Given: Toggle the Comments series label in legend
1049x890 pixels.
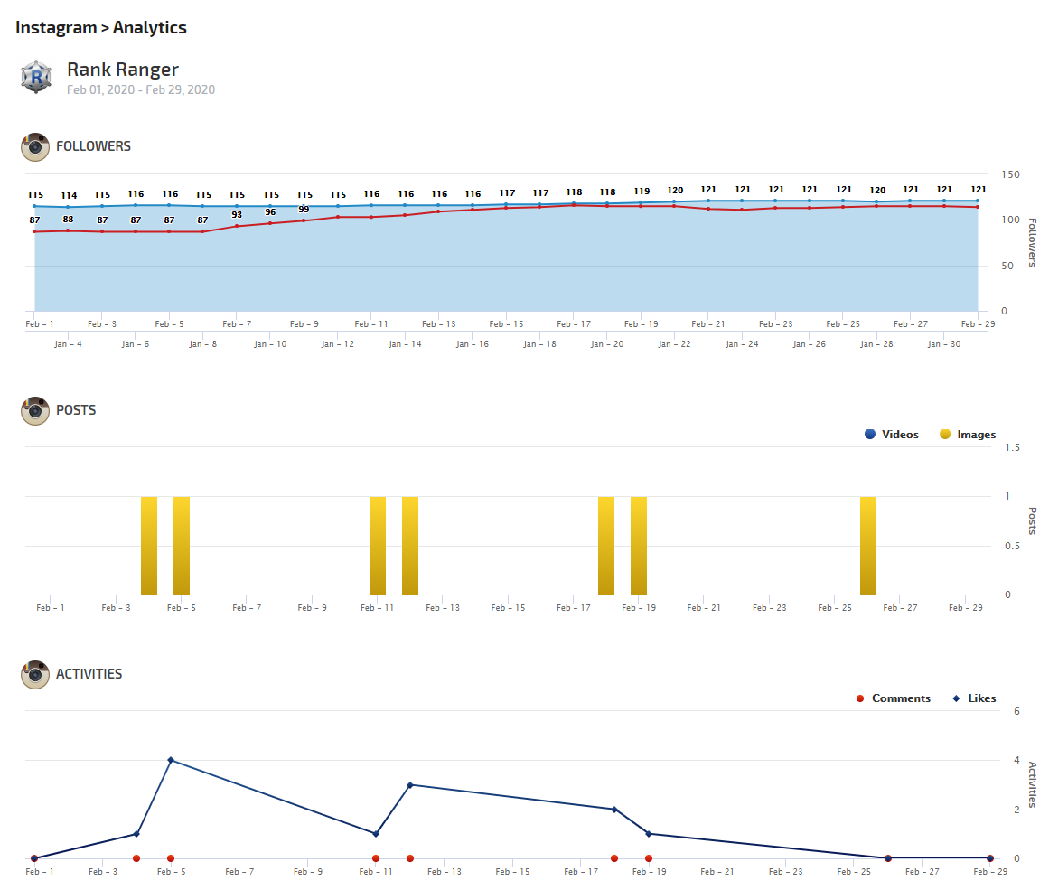Looking at the screenshot, I should pos(901,698).
